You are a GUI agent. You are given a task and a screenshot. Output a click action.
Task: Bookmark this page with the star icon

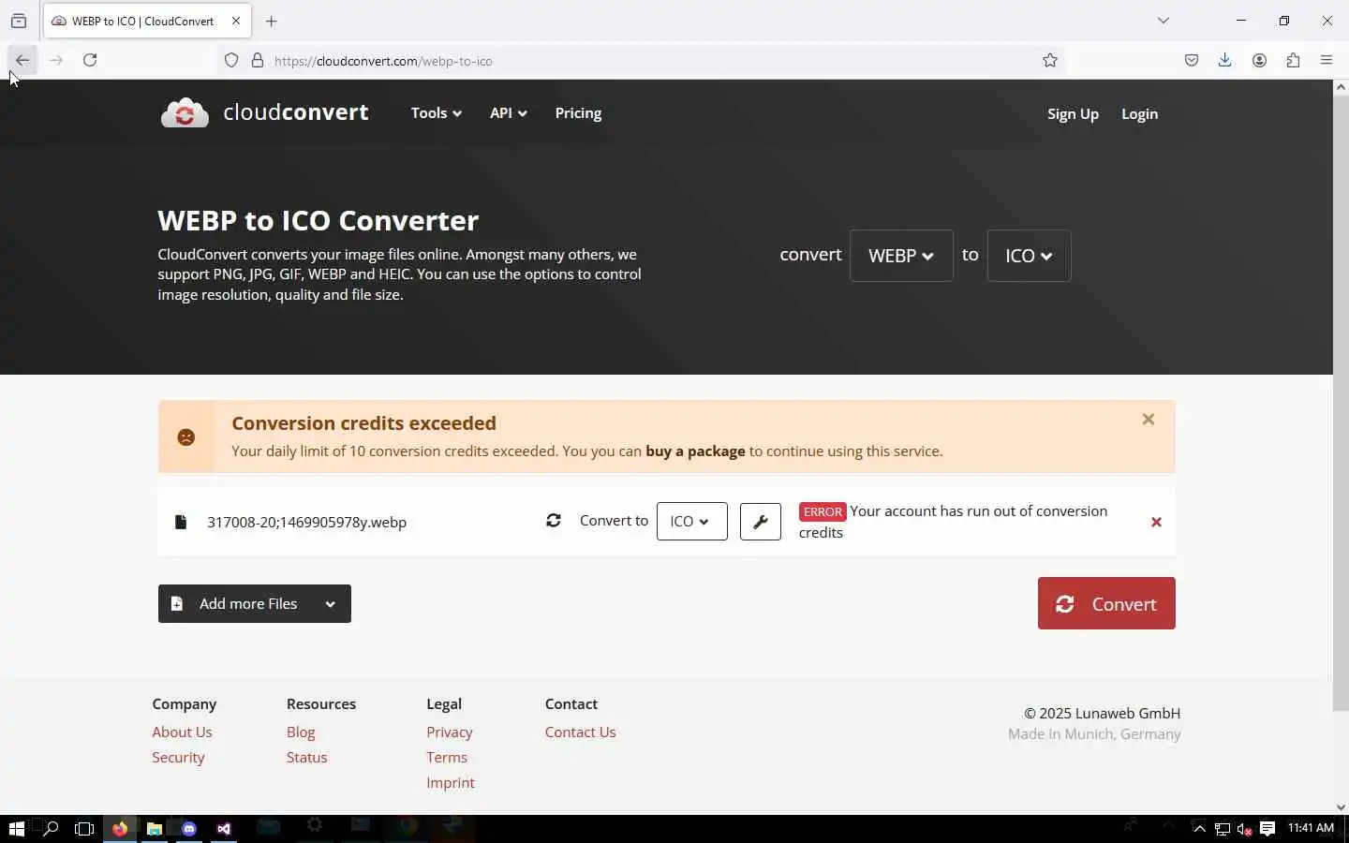coord(1050,61)
